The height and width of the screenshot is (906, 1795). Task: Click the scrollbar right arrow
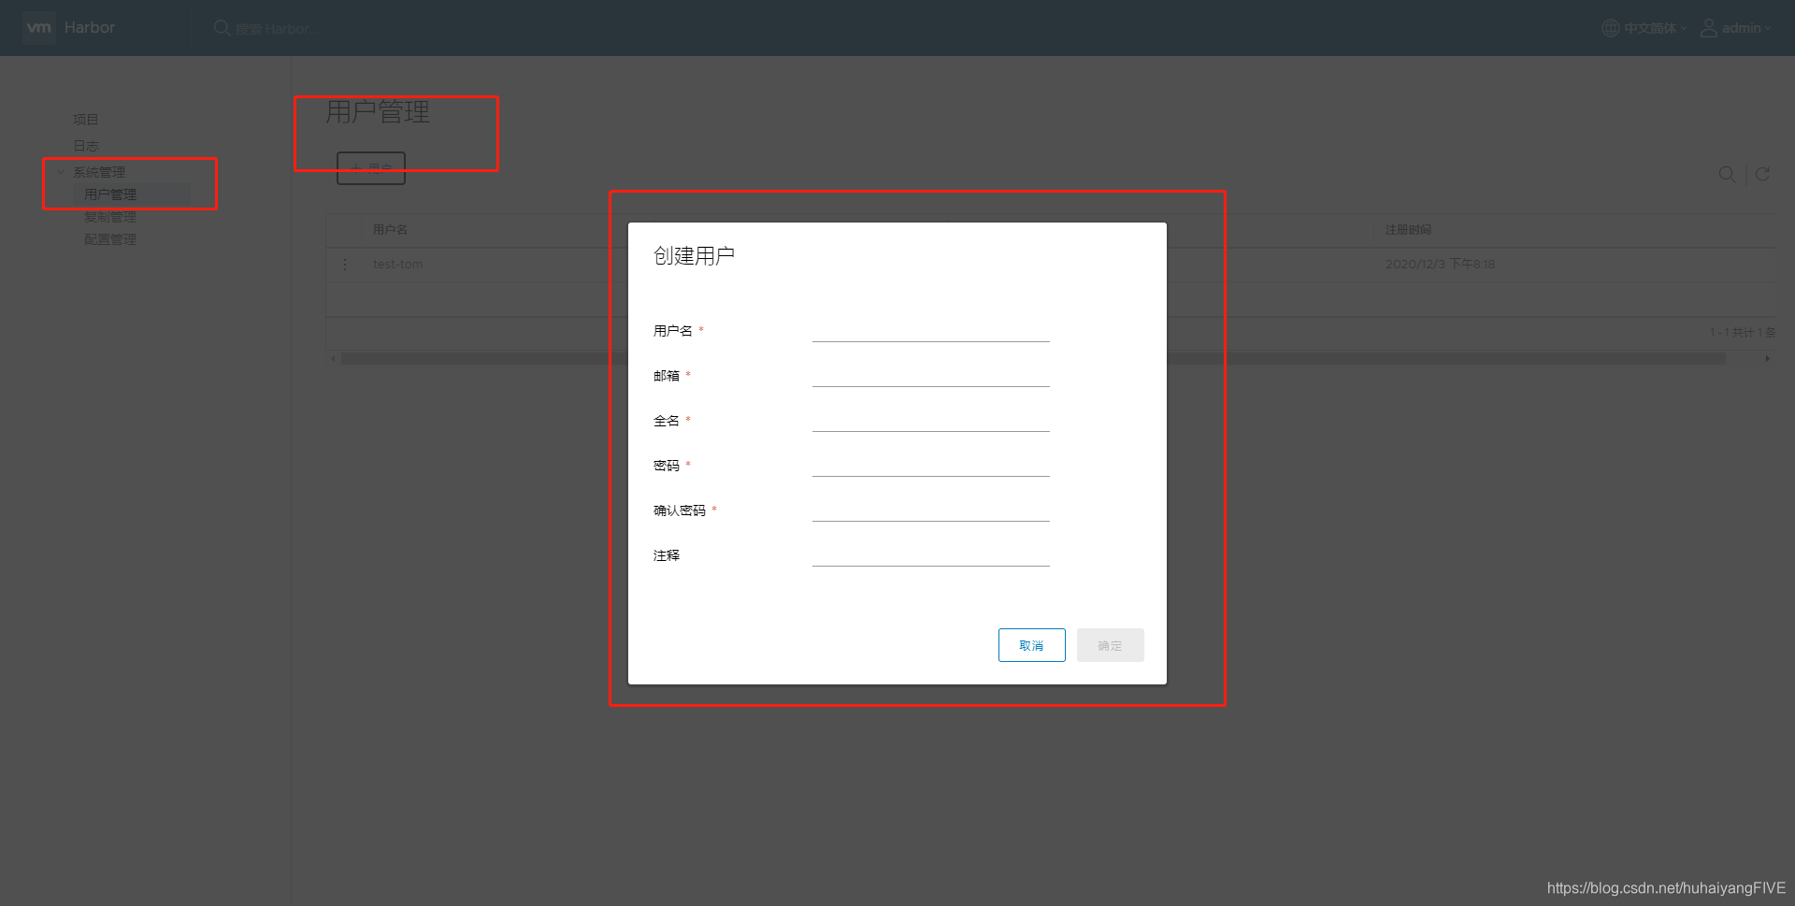coord(1767,358)
